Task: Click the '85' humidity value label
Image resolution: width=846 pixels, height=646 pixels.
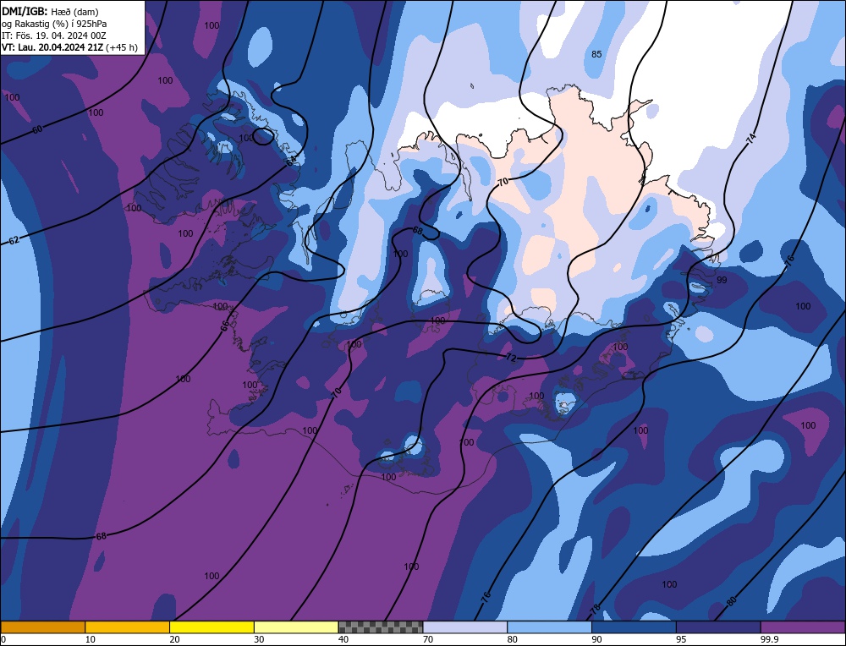Action: coord(596,54)
